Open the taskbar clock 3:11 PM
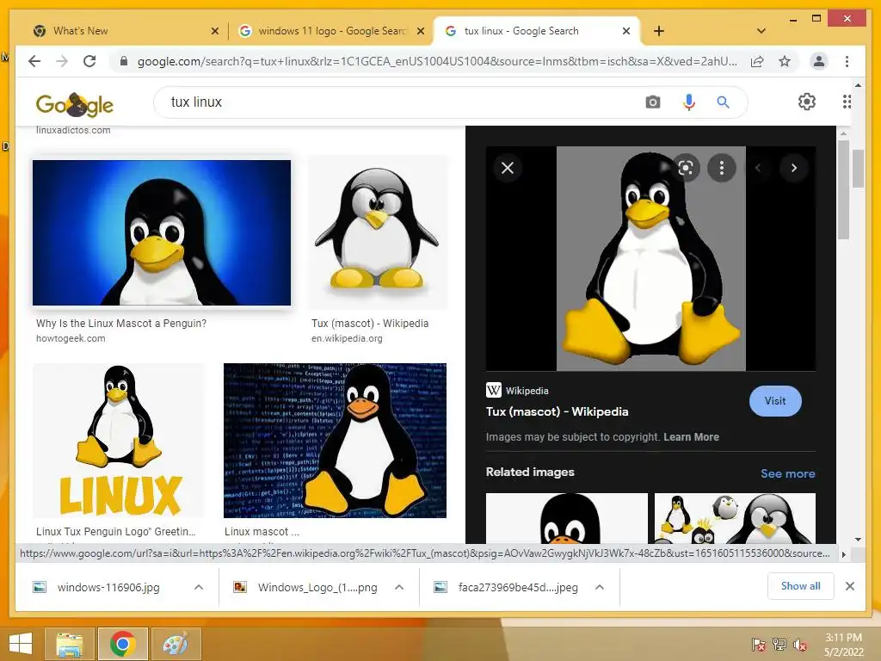The image size is (881, 661). (843, 645)
